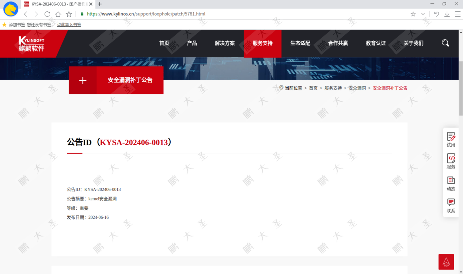
Task: Open the 合作共赢 navigation item
Action: (338, 43)
